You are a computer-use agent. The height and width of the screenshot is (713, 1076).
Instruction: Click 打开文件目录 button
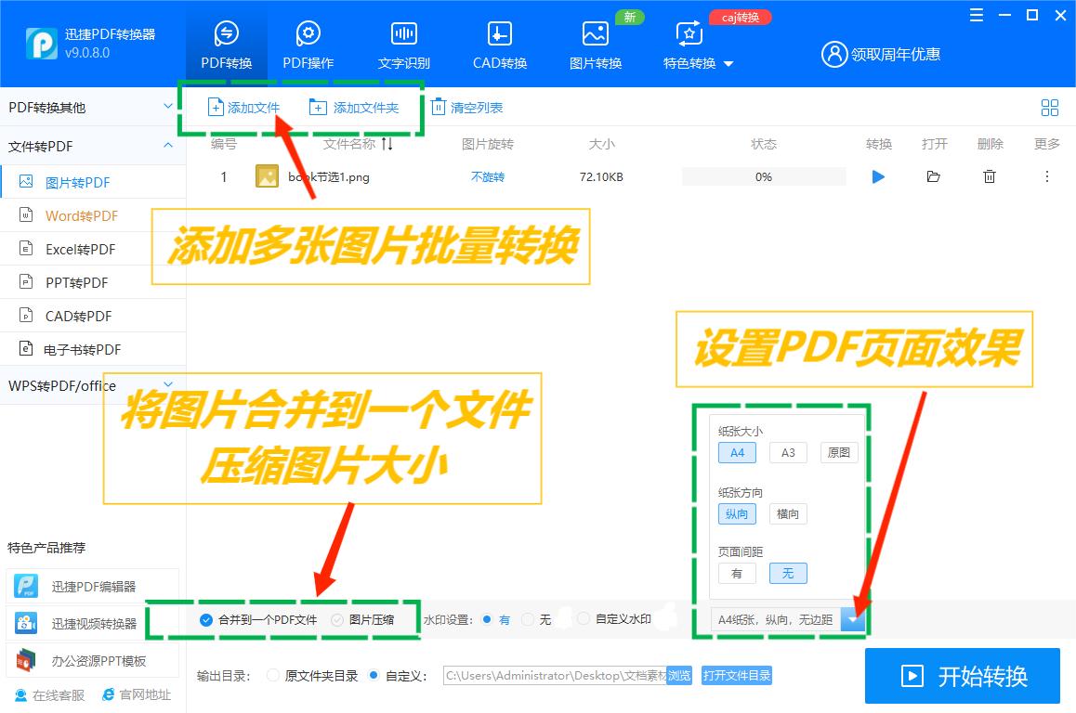pyautogui.click(x=736, y=676)
